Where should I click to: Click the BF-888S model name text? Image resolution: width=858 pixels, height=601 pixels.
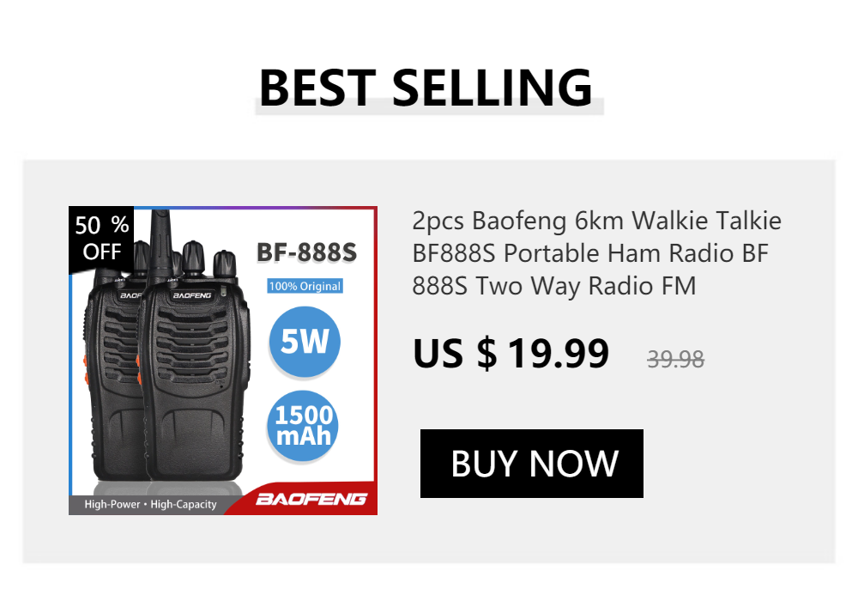point(306,252)
